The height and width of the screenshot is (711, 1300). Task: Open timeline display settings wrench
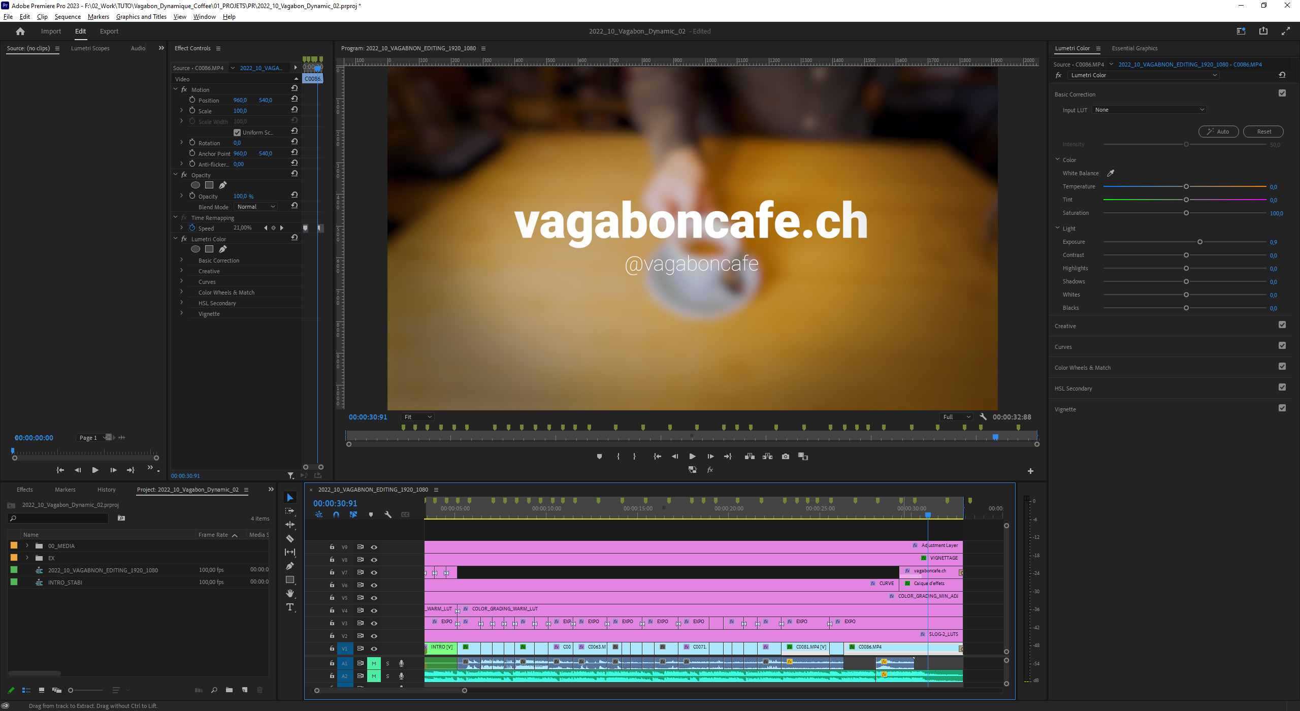click(x=388, y=514)
